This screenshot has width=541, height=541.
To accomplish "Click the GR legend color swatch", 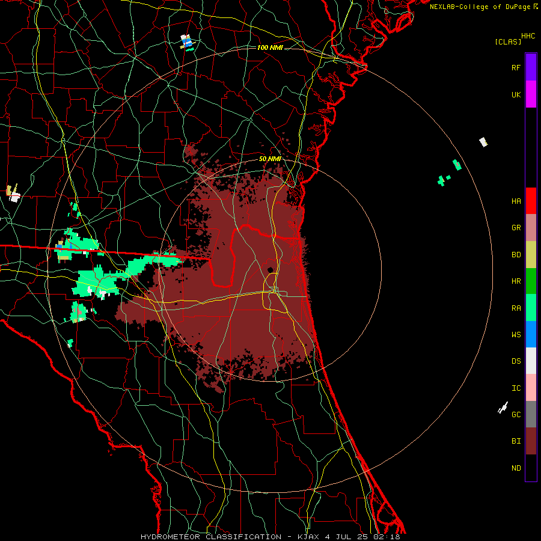I will (531, 228).
